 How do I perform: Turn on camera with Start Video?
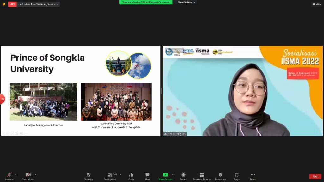pos(28,176)
